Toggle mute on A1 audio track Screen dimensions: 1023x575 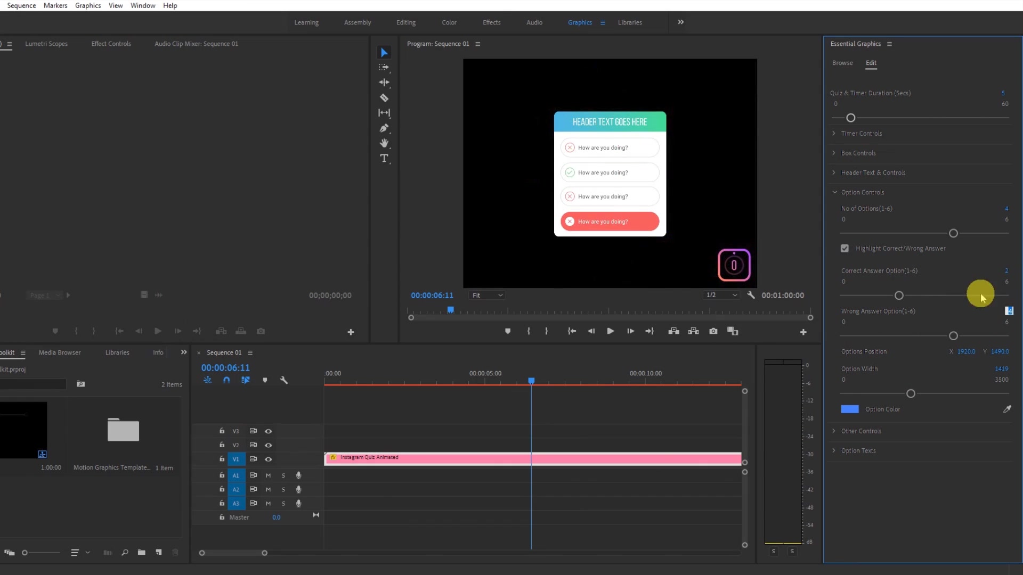[267, 475]
